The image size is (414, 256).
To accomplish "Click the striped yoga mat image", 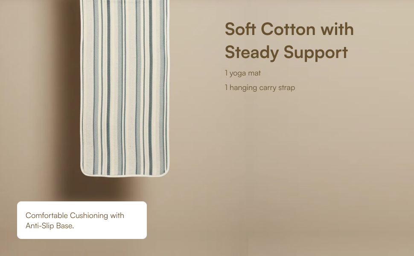I will click(125, 88).
